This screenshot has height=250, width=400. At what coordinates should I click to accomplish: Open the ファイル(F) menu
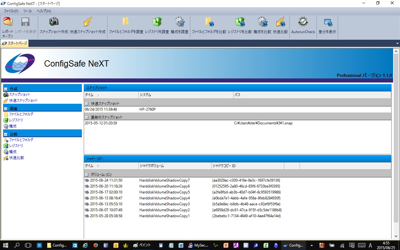click(x=11, y=11)
